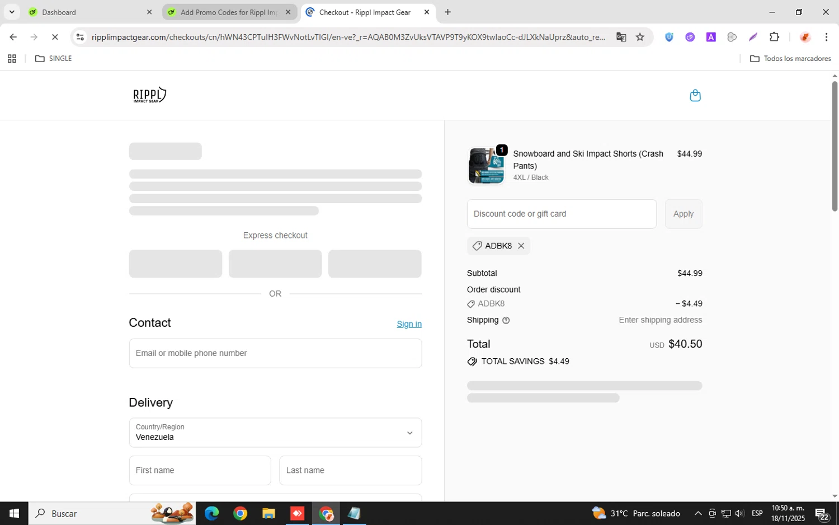Open the Chrome profile avatar

point(805,37)
